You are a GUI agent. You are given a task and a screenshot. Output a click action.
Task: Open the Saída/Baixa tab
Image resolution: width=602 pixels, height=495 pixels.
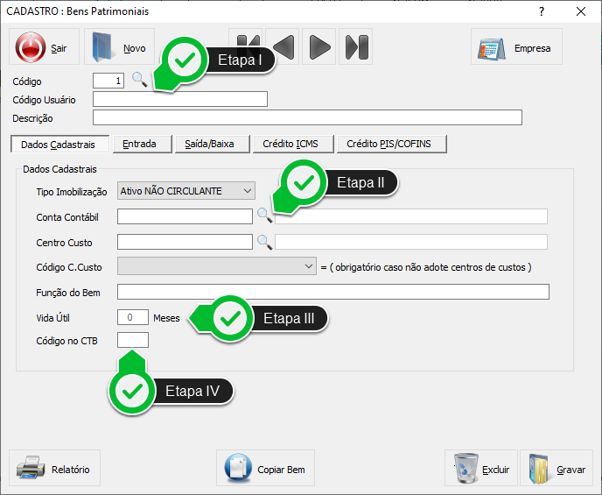click(210, 144)
